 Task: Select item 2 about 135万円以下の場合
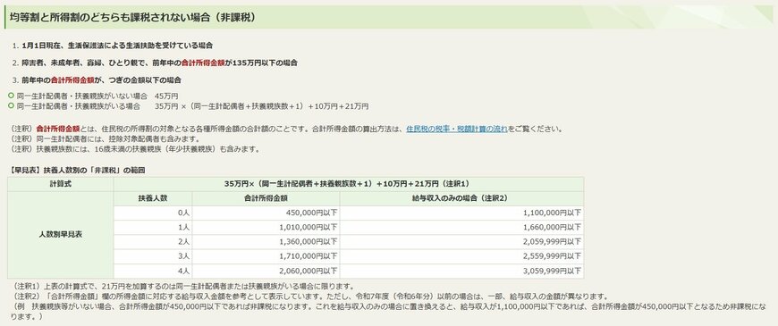pos(160,63)
